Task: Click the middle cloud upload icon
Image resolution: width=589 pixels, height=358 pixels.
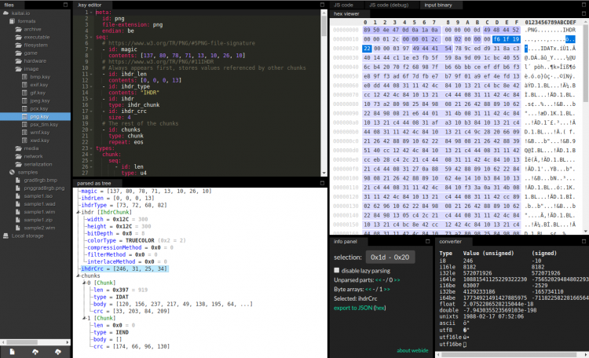Action: pyautogui.click(x=36, y=352)
